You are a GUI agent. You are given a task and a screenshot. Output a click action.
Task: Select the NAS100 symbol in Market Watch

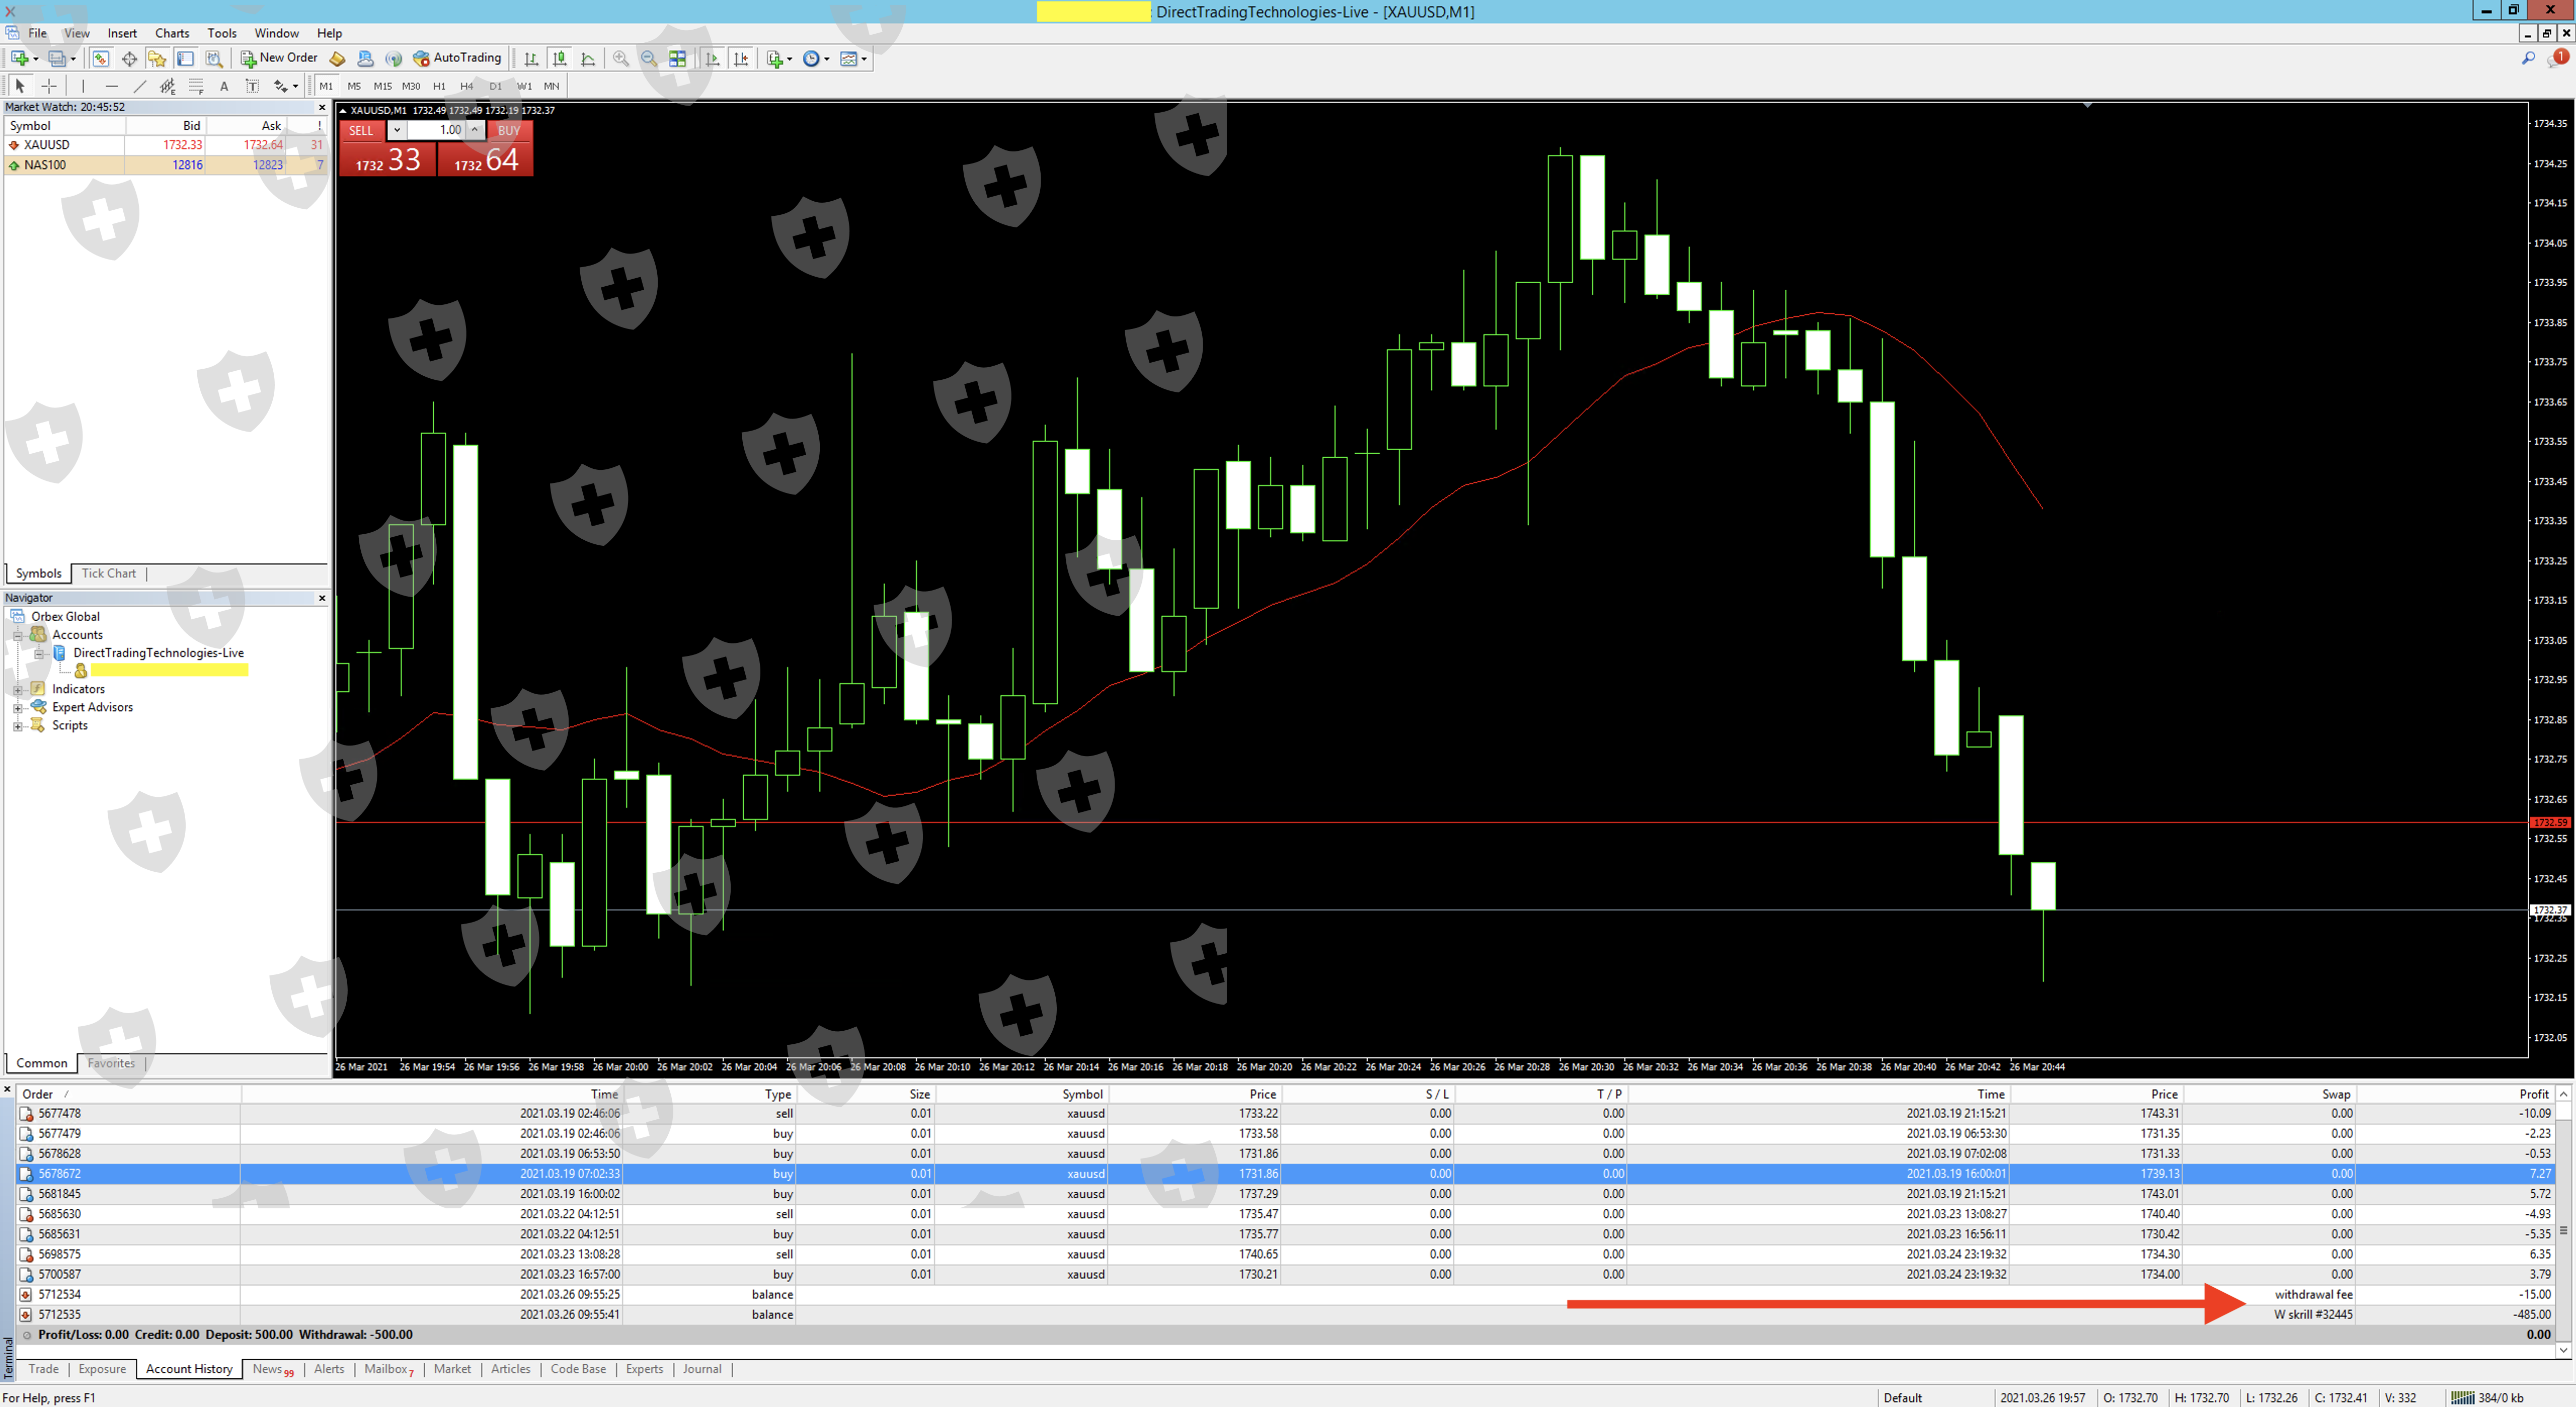[45, 165]
